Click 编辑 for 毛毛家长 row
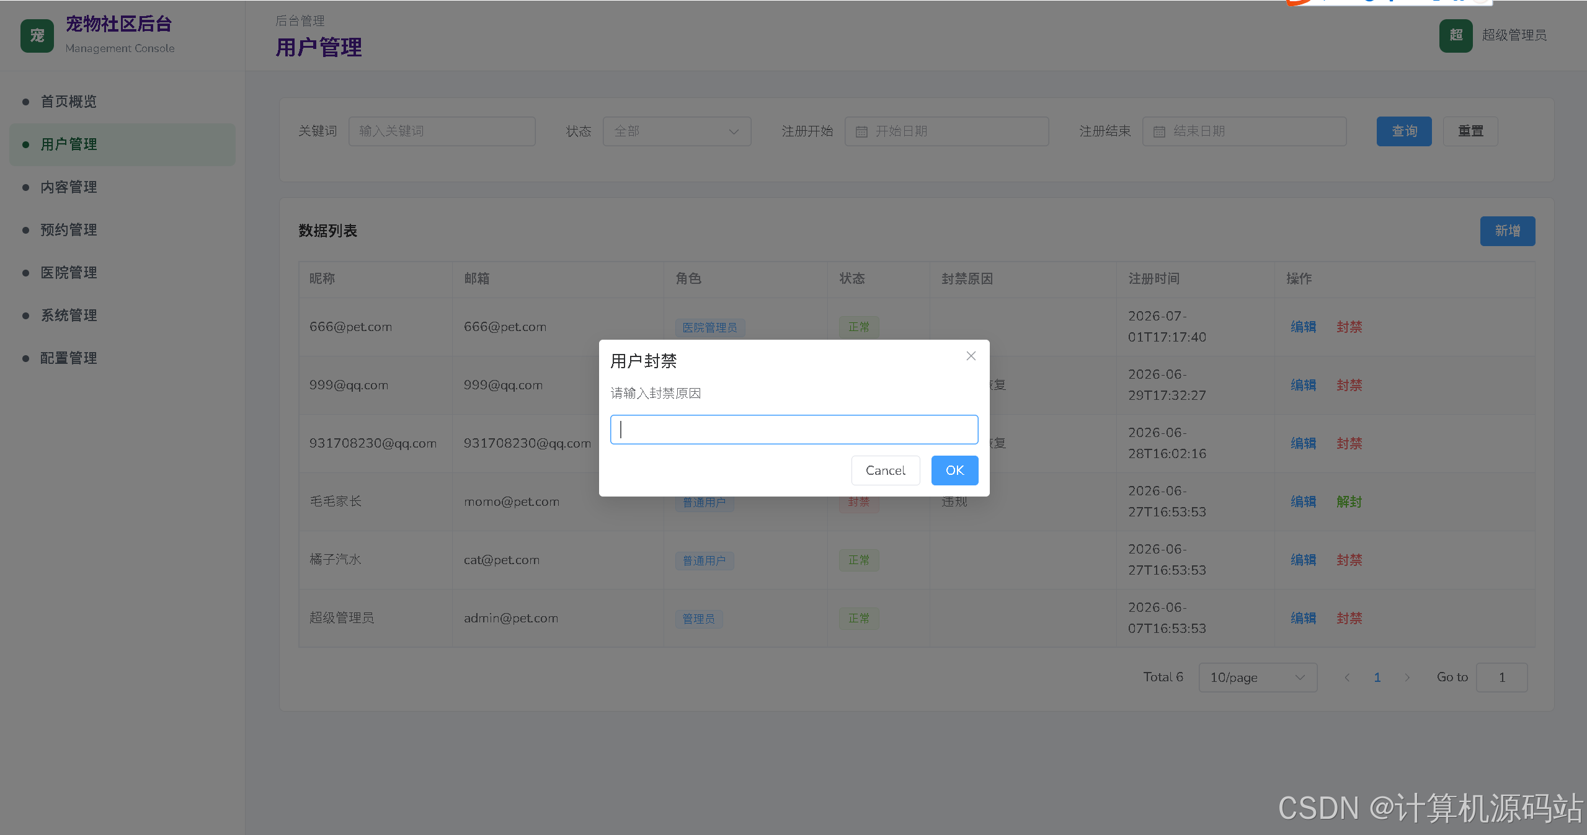 (1303, 501)
